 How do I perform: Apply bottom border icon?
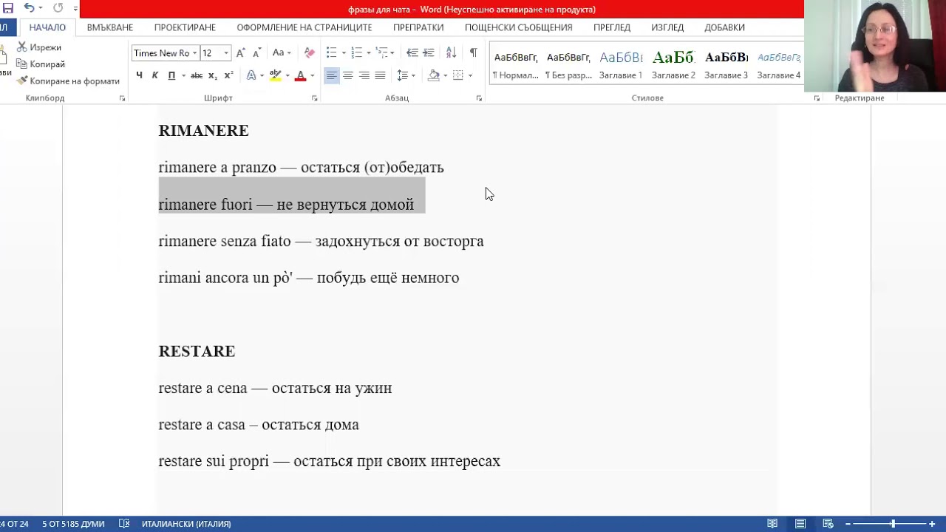(458, 75)
